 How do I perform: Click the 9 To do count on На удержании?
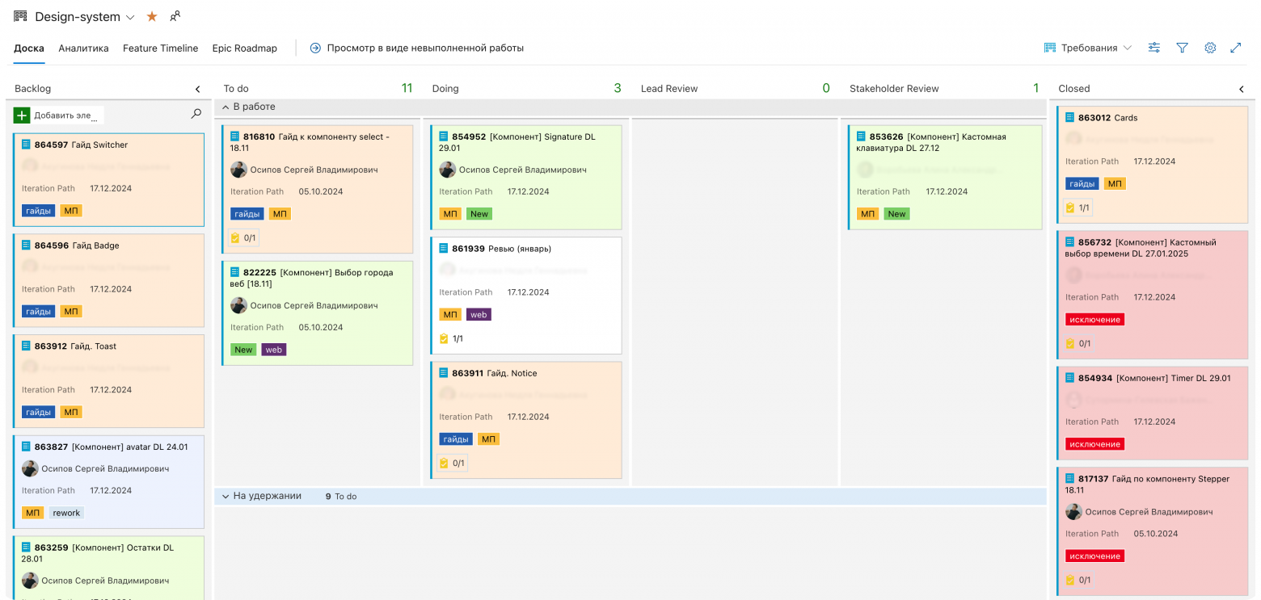coord(341,497)
